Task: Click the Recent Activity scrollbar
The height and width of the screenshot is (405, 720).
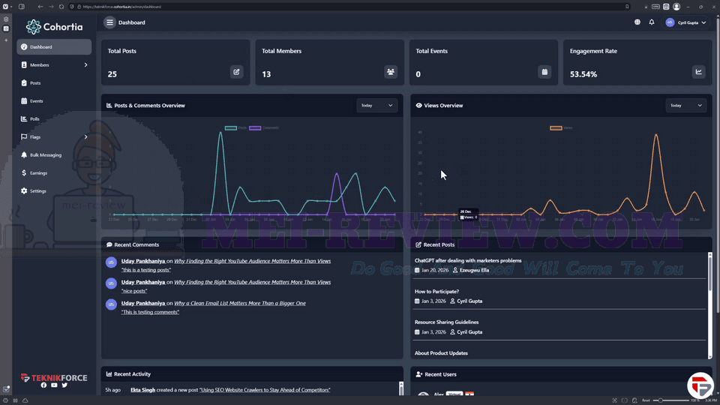Action: (400, 388)
